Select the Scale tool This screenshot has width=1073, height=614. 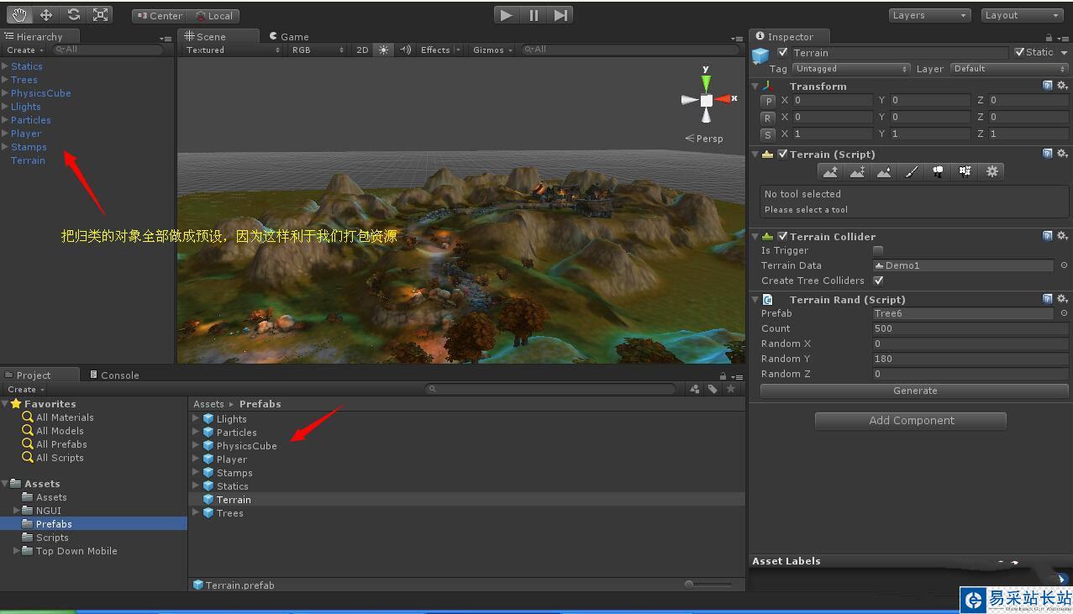[100, 14]
